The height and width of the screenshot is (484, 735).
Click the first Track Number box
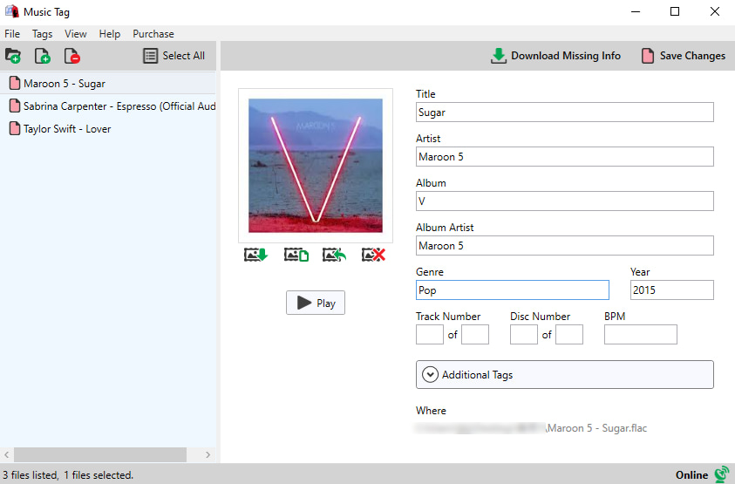point(429,334)
